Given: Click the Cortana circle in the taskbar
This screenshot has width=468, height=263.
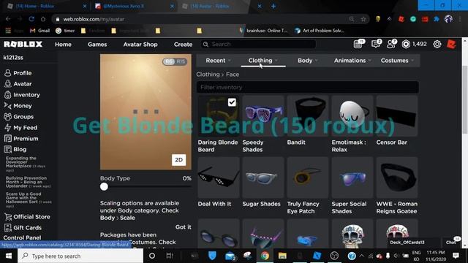Looking at the screenshot, I should (x=152, y=256).
